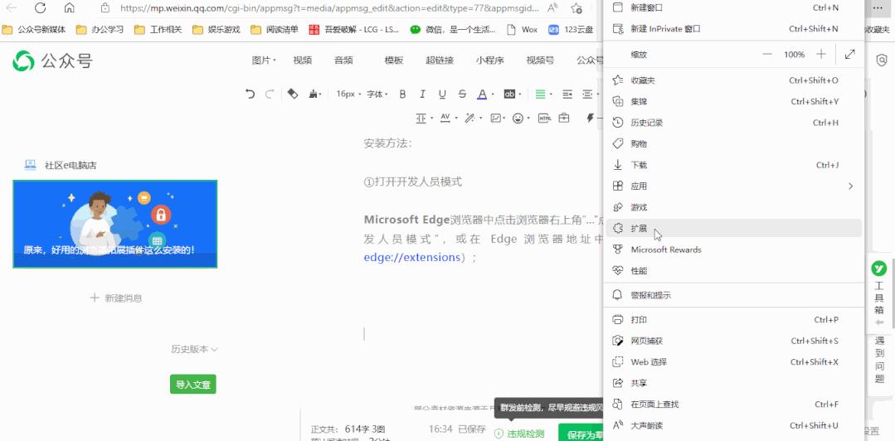Open emoji dropdown arrow

point(528,119)
